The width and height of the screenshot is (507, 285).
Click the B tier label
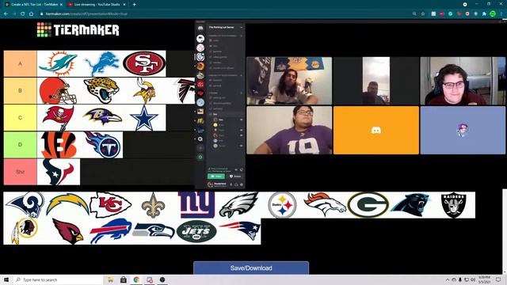coord(20,91)
